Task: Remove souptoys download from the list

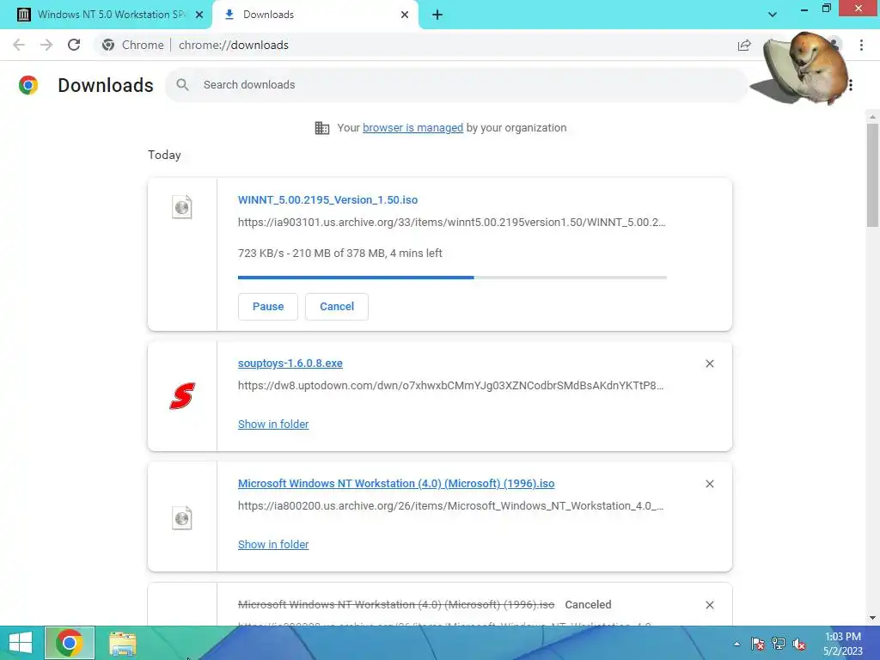Action: [709, 364]
